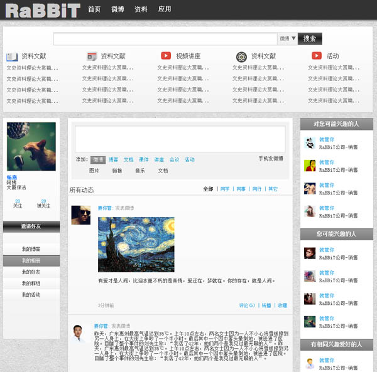Screen dimensions: 377x372
Task: Click the video icon beside 视频讲座
Action: [x=166, y=56]
